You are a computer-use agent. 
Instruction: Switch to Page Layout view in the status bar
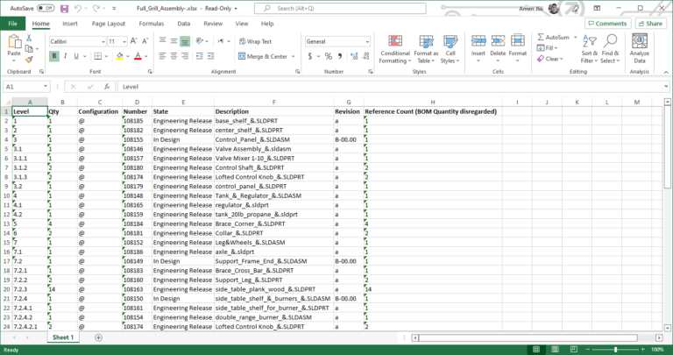click(x=555, y=350)
